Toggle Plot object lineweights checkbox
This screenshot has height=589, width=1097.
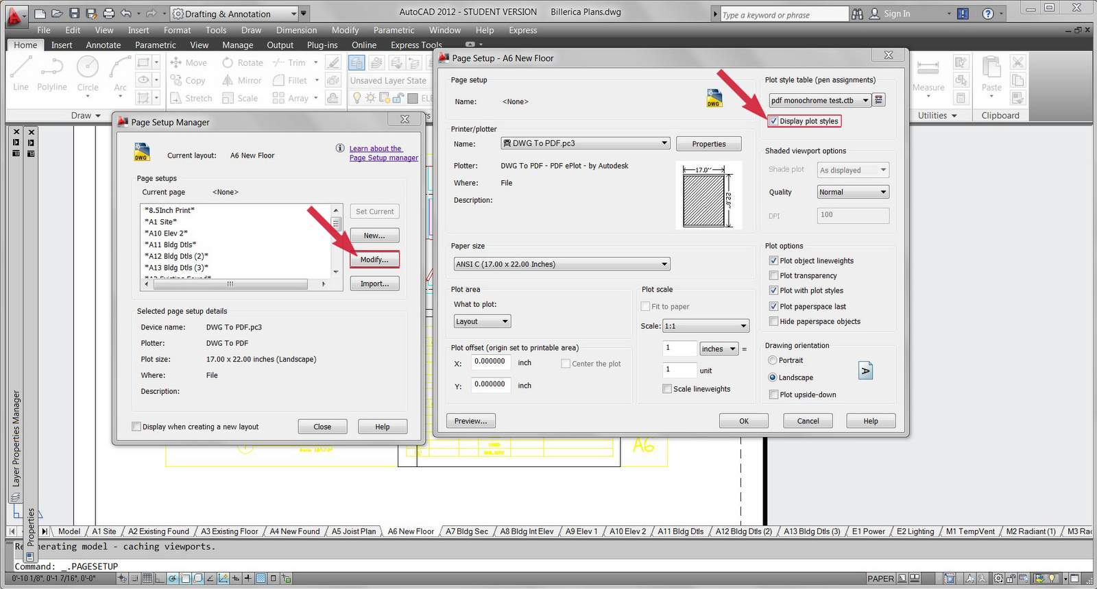click(773, 261)
